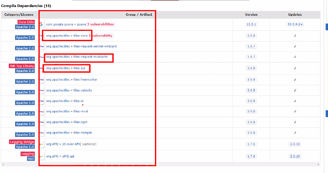Image resolution: width=328 pixels, height=173 pixels.
Task: Open version 3.0.8 of tiles-ognl
Action: click(x=251, y=122)
